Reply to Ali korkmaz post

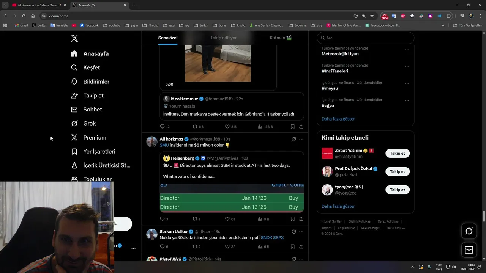pos(164,219)
